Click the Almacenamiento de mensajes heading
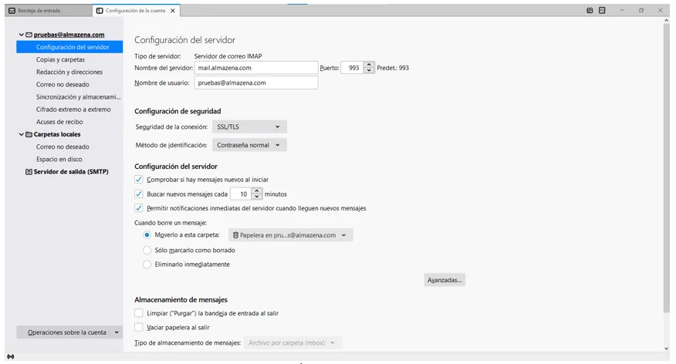Screen dimensions: 676x364 pos(181,299)
